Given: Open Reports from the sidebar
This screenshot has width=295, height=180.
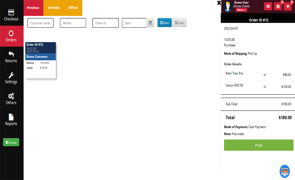Looking at the screenshot, I should [11, 120].
